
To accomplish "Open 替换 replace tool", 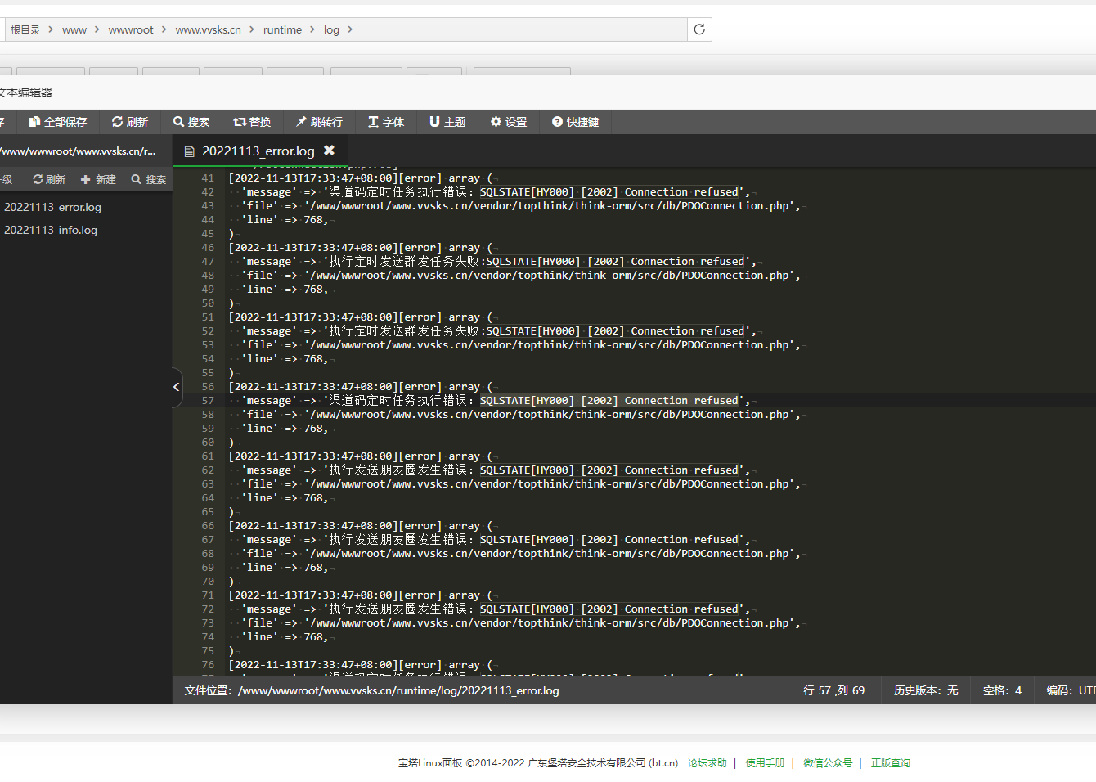I will pos(252,122).
